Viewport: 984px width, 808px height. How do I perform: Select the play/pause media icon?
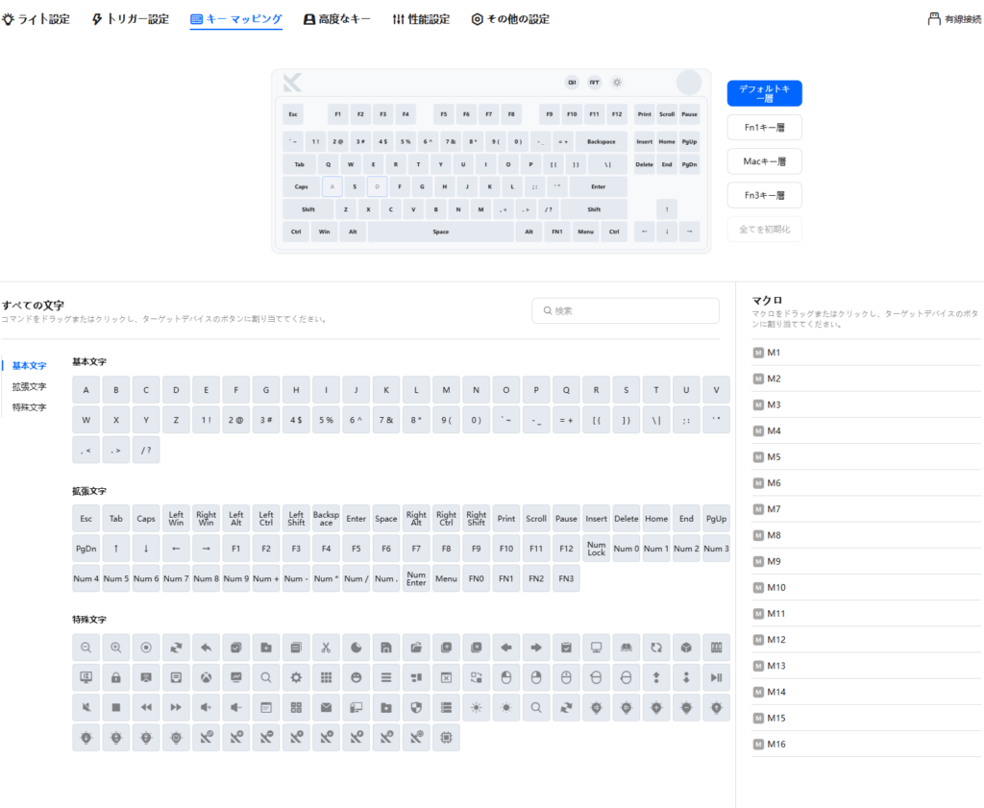[716, 677]
